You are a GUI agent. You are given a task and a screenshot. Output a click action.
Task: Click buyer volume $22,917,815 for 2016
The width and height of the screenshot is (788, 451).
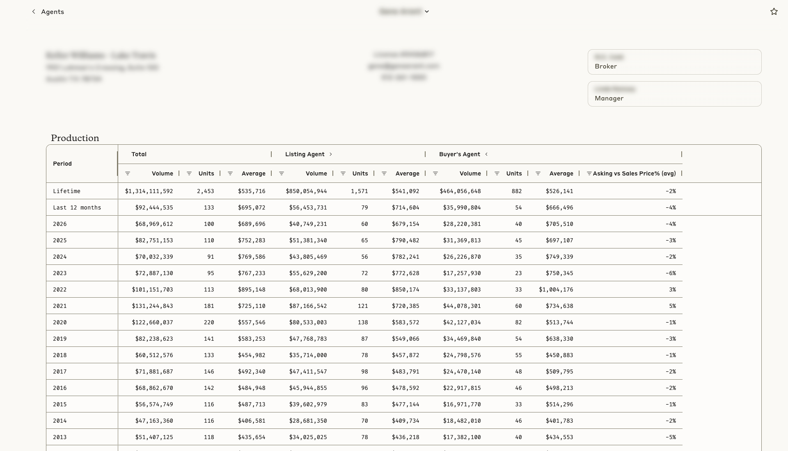[462, 388]
